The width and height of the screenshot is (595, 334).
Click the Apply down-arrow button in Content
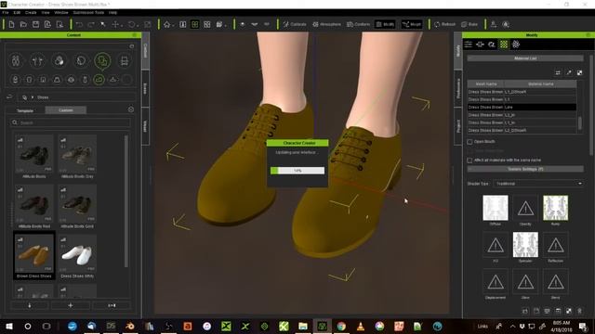(x=30, y=305)
